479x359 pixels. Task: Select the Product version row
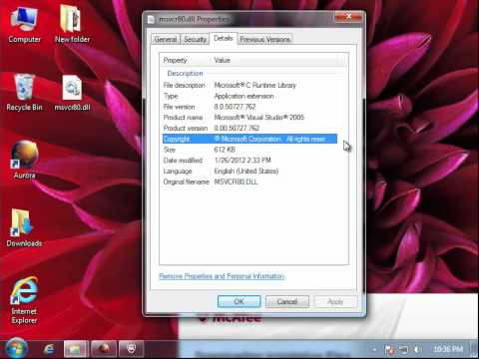coord(249,128)
